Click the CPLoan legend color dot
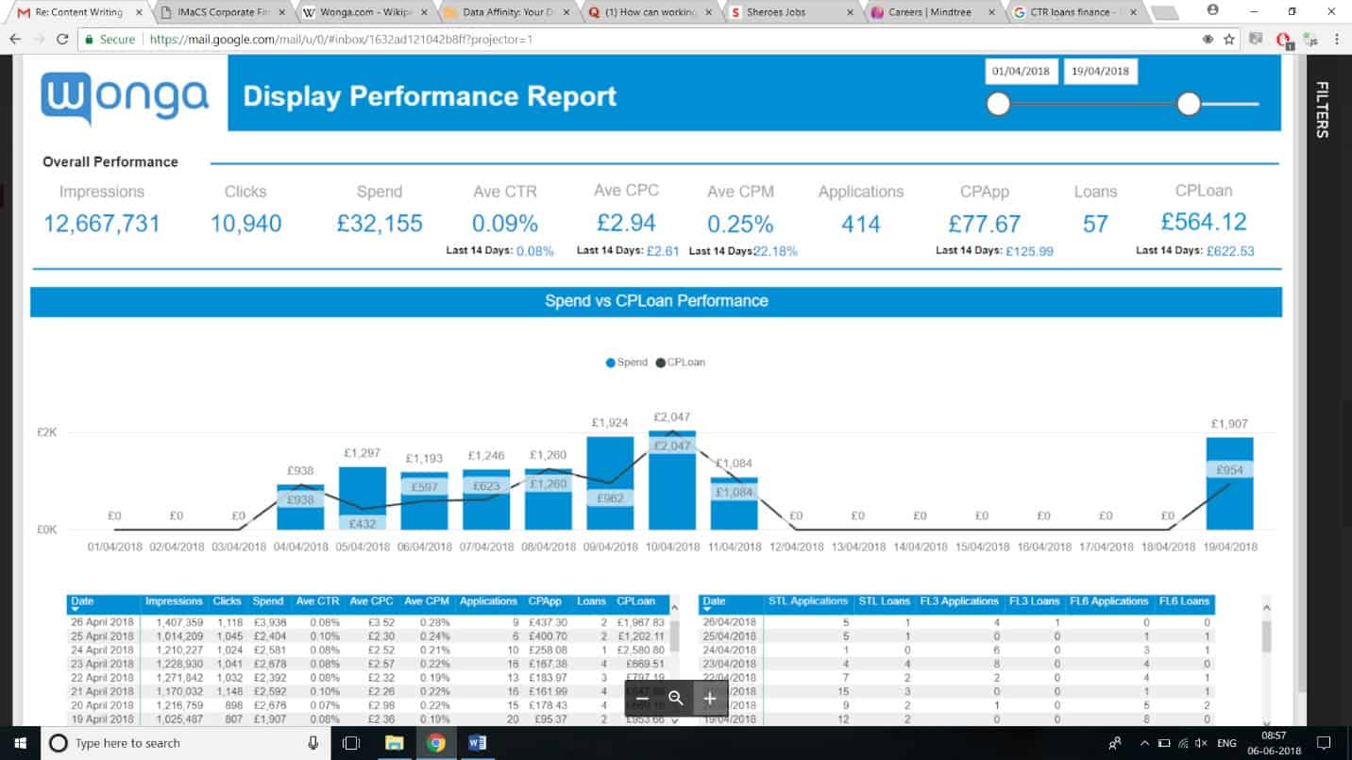 pyautogui.click(x=660, y=363)
